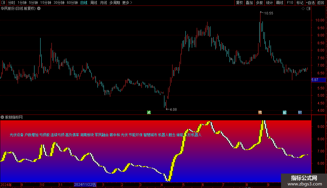Click the 户数增加 tag
Viewport: 327px width, 188px height.
tap(32, 135)
